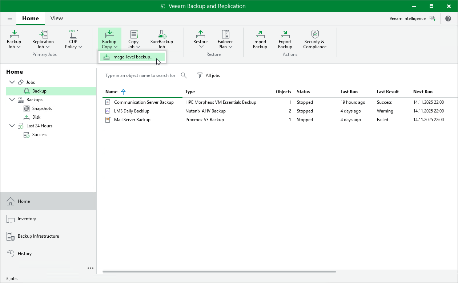Select Success under Last 24 Hours

click(x=40, y=135)
